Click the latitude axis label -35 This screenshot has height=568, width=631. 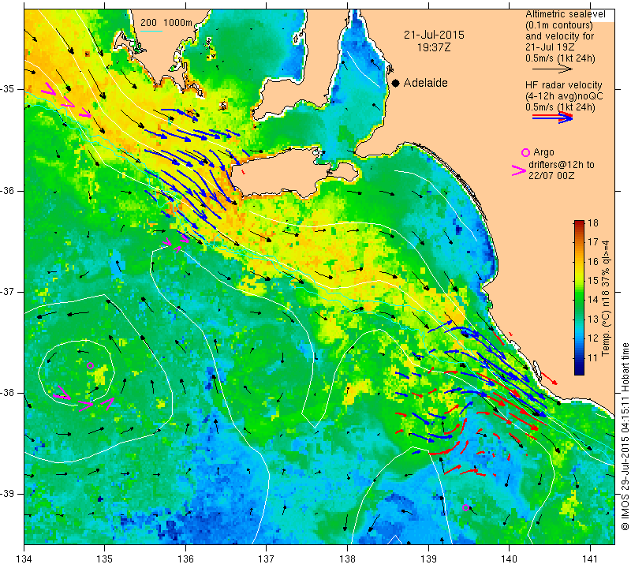[x=9, y=89]
